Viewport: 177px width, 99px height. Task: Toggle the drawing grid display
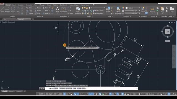[x=64, y=94]
